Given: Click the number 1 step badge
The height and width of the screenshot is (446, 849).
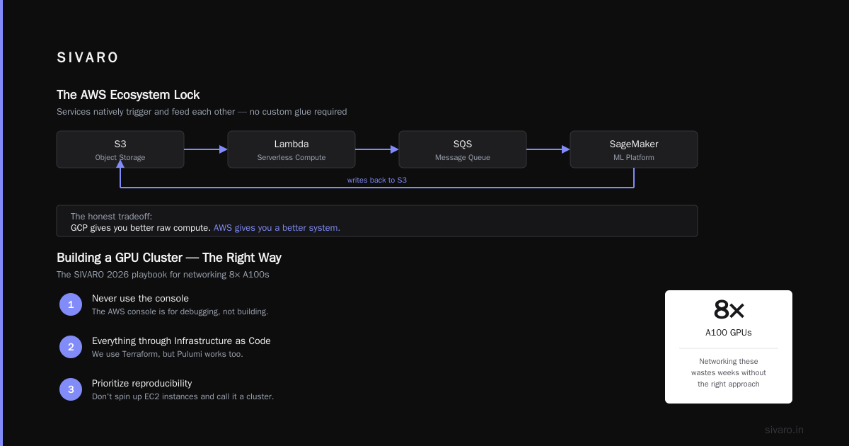Looking at the screenshot, I should 71,304.
